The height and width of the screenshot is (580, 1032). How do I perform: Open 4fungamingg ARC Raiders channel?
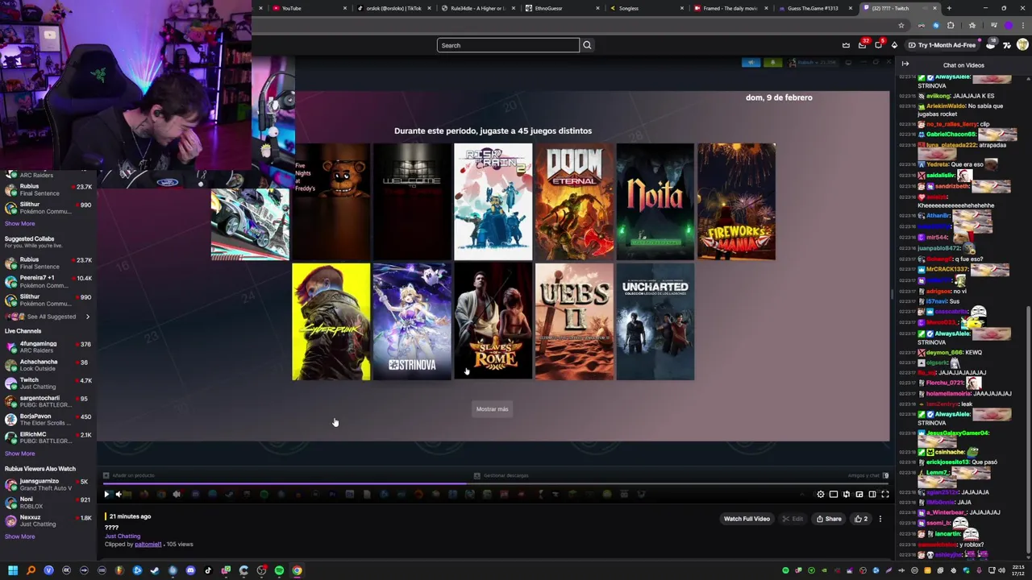pos(48,347)
